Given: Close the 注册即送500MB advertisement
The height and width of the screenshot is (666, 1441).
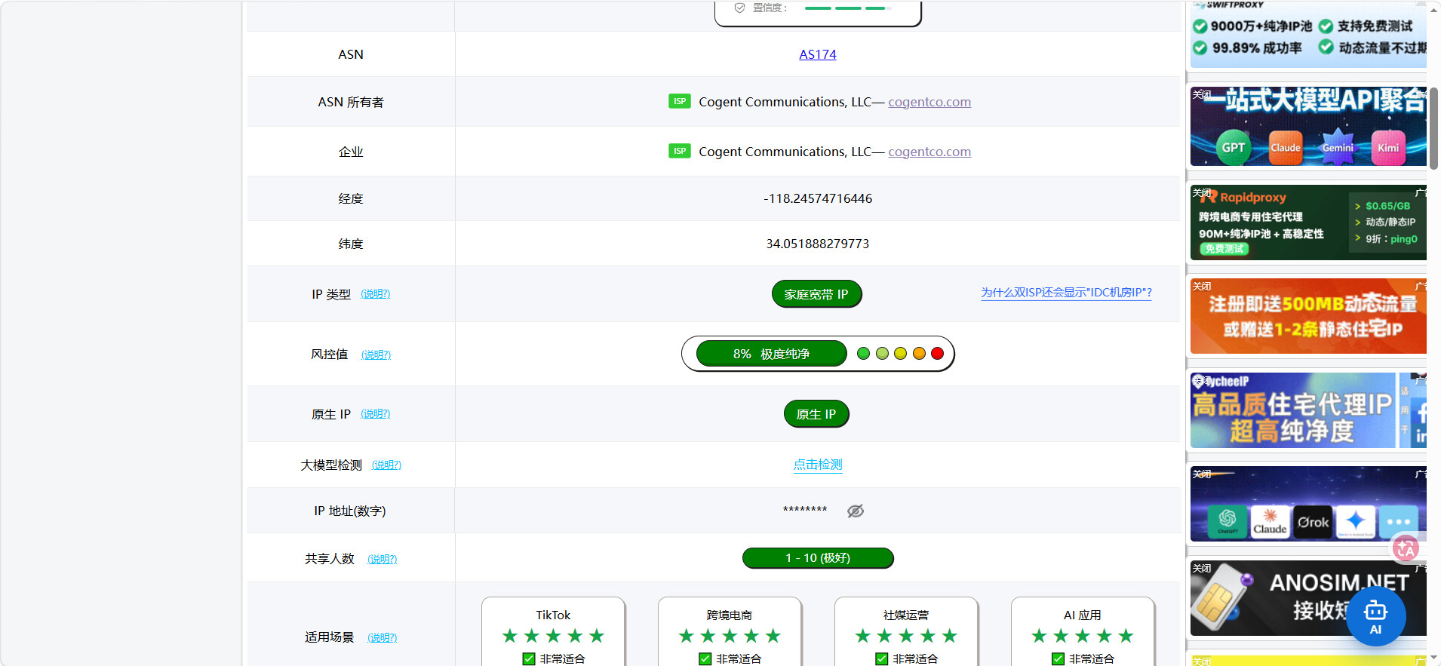Looking at the screenshot, I should pyautogui.click(x=1202, y=286).
